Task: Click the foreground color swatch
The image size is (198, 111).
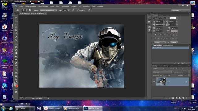Action: pos(15,84)
